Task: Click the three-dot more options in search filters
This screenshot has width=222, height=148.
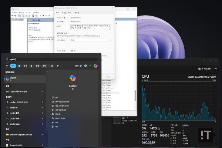Action: click(90, 66)
